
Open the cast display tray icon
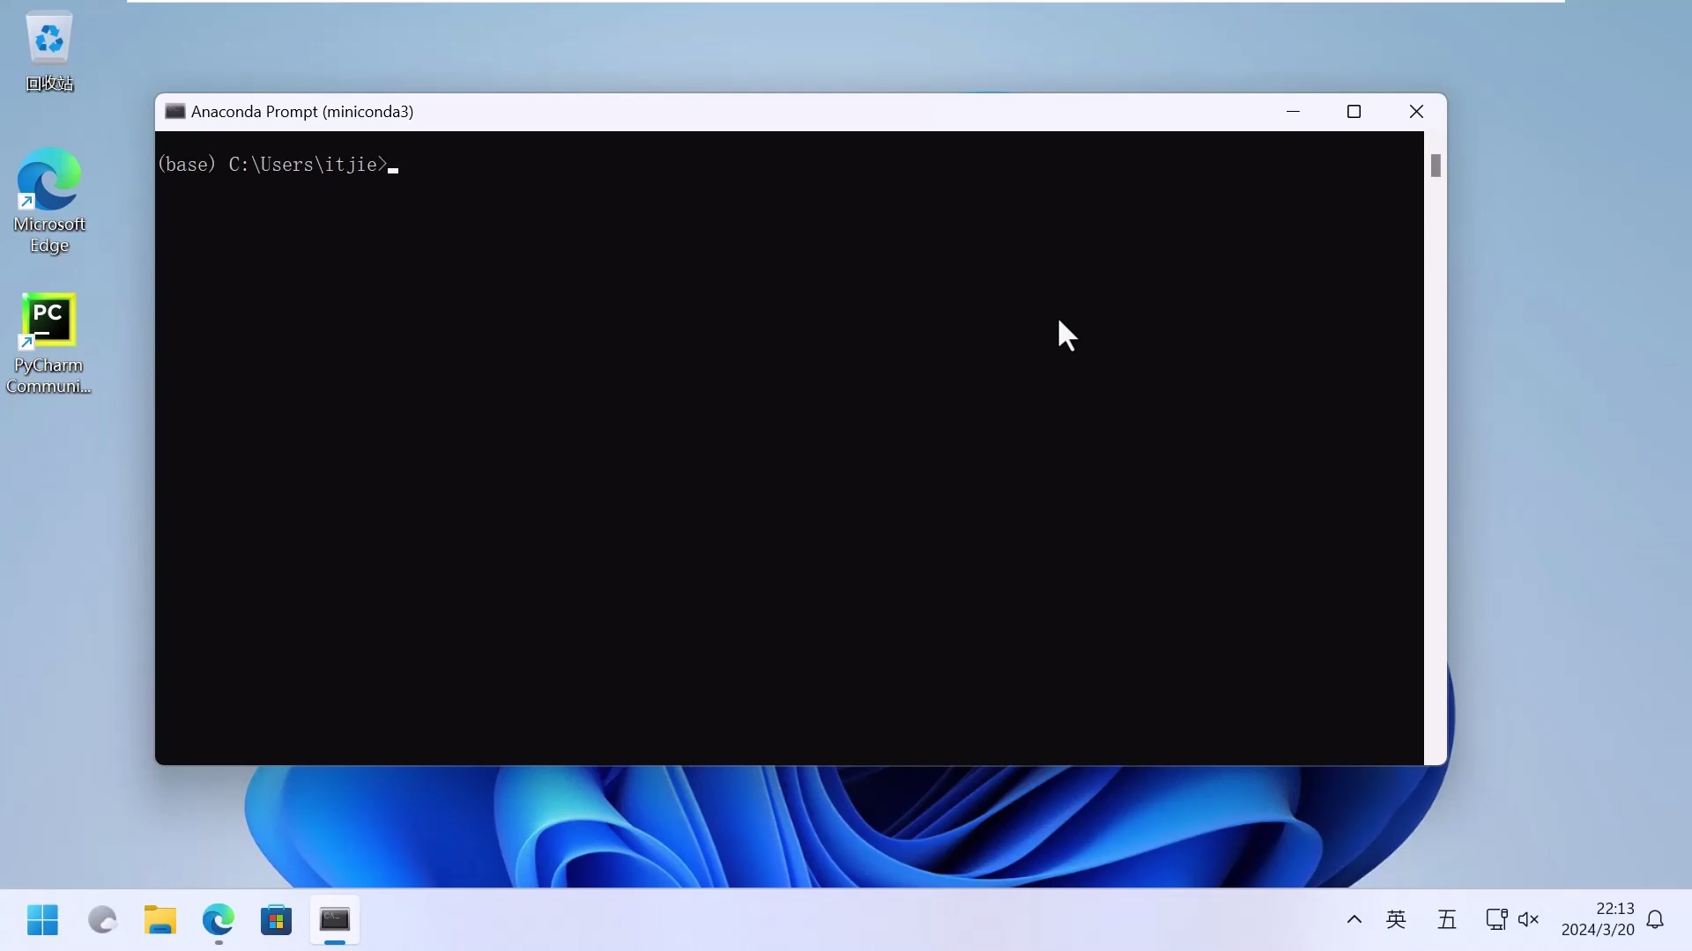[1496, 919]
